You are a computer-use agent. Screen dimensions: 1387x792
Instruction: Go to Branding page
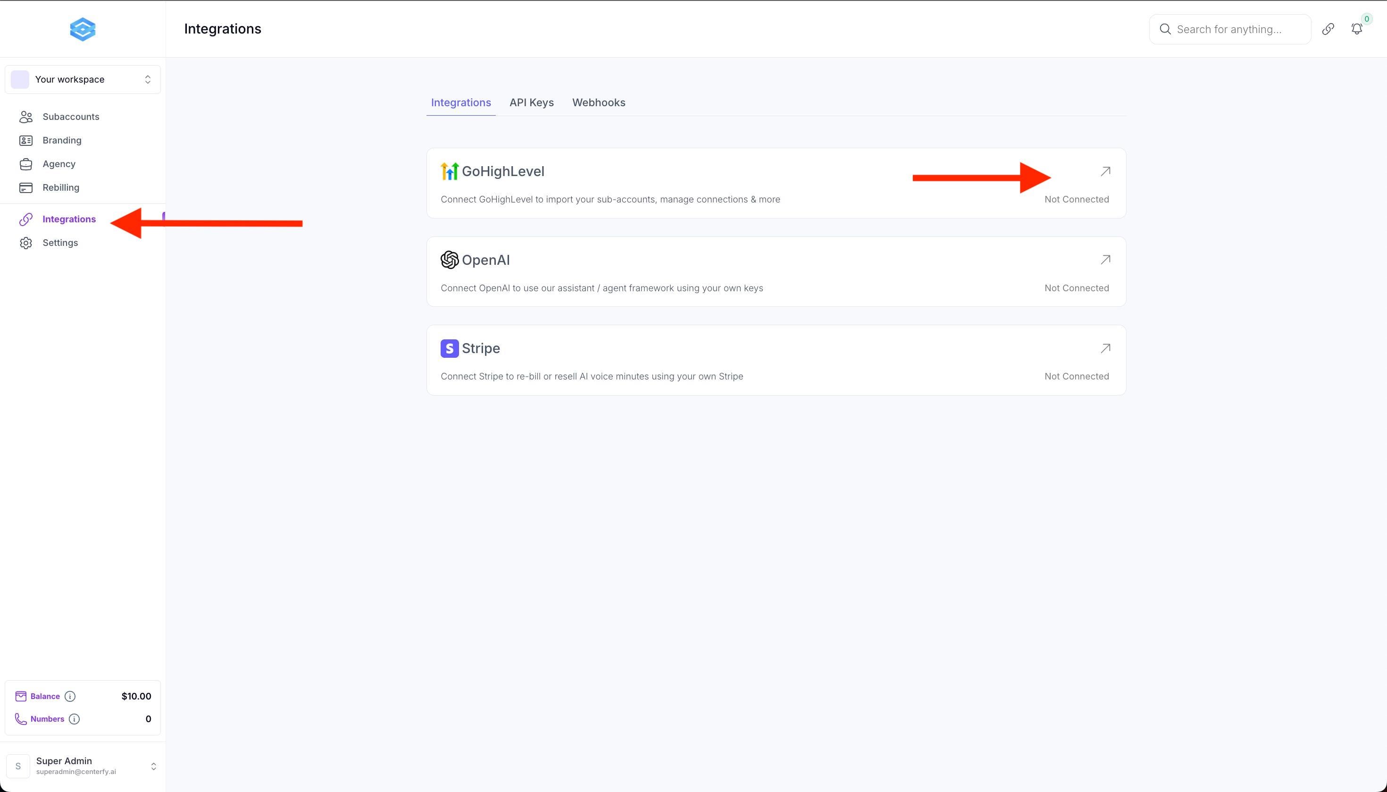[62, 140]
